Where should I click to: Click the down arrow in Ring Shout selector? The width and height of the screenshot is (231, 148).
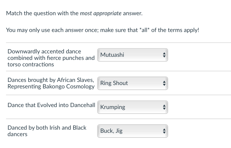pyautogui.click(x=164, y=85)
